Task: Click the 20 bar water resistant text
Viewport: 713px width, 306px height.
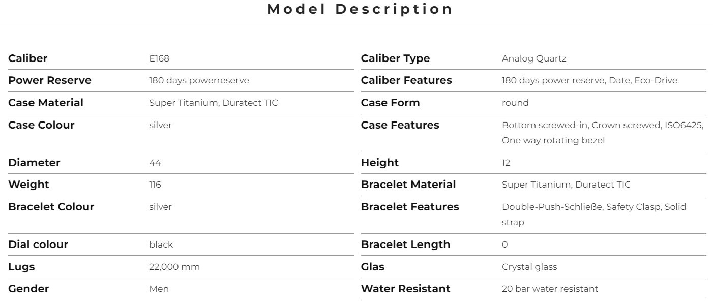Action: [x=550, y=289]
